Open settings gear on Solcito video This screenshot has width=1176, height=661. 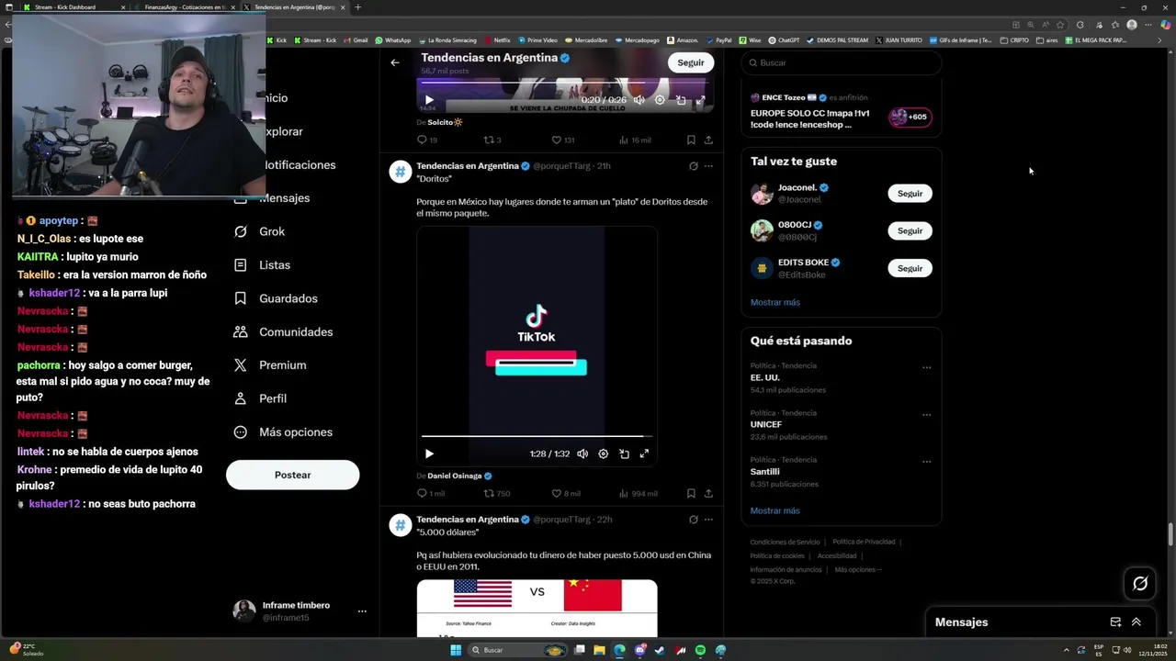[660, 100]
